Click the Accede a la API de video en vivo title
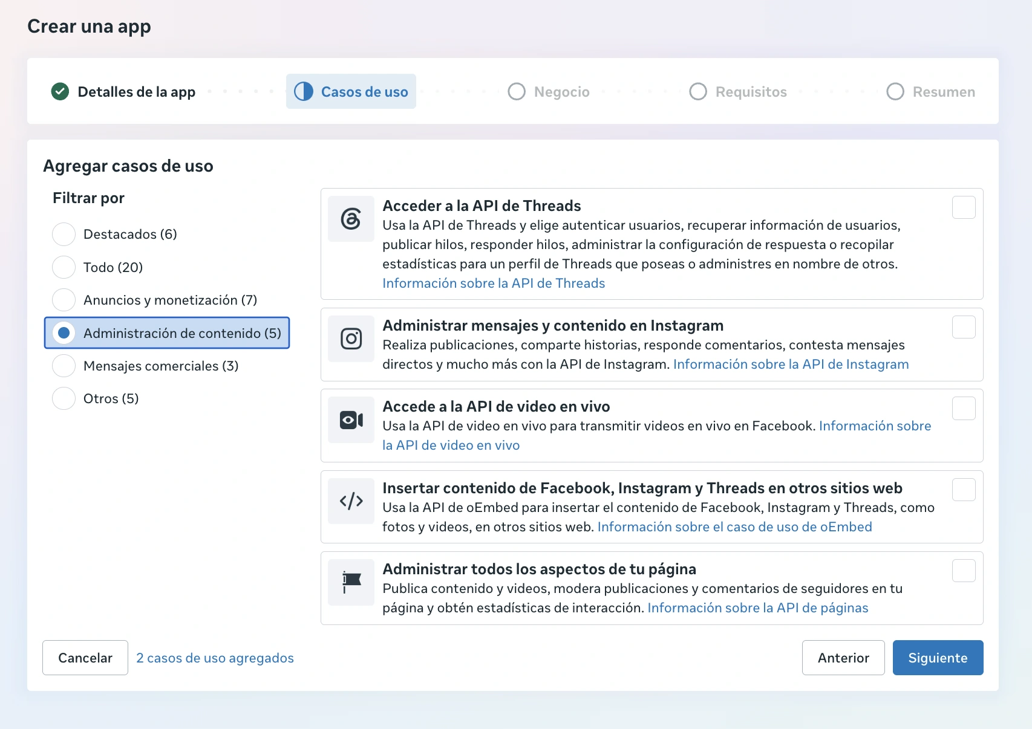The image size is (1032, 729). point(496,406)
